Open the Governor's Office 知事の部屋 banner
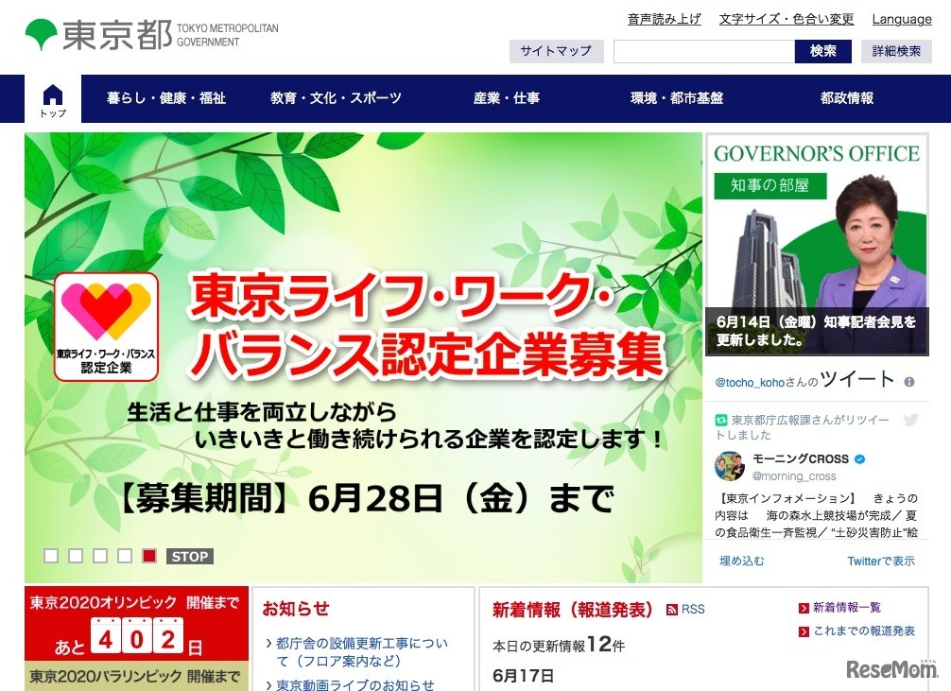The image size is (951, 691). 817,245
